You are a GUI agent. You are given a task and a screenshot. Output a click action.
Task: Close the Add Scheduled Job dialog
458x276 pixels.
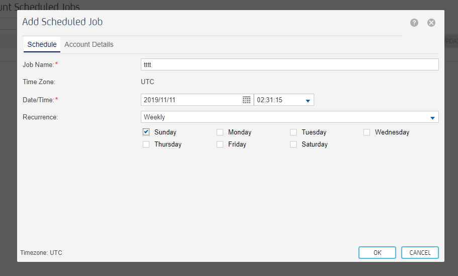point(431,23)
